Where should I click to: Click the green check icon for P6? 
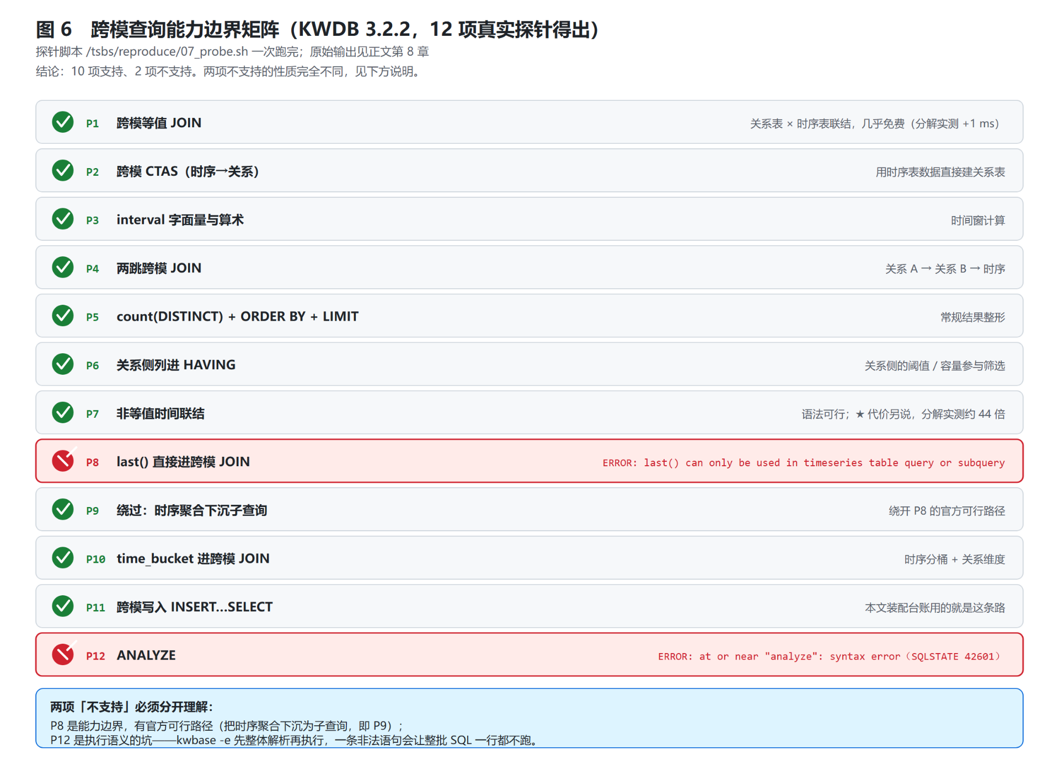tap(63, 364)
